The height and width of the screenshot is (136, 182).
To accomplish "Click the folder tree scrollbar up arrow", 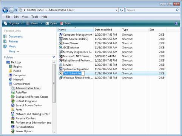I will point(54,62).
